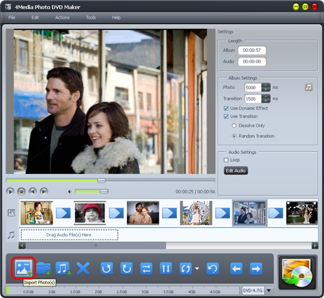
Task: Click the Import Photo(s) toolbar icon
Action: [23, 268]
